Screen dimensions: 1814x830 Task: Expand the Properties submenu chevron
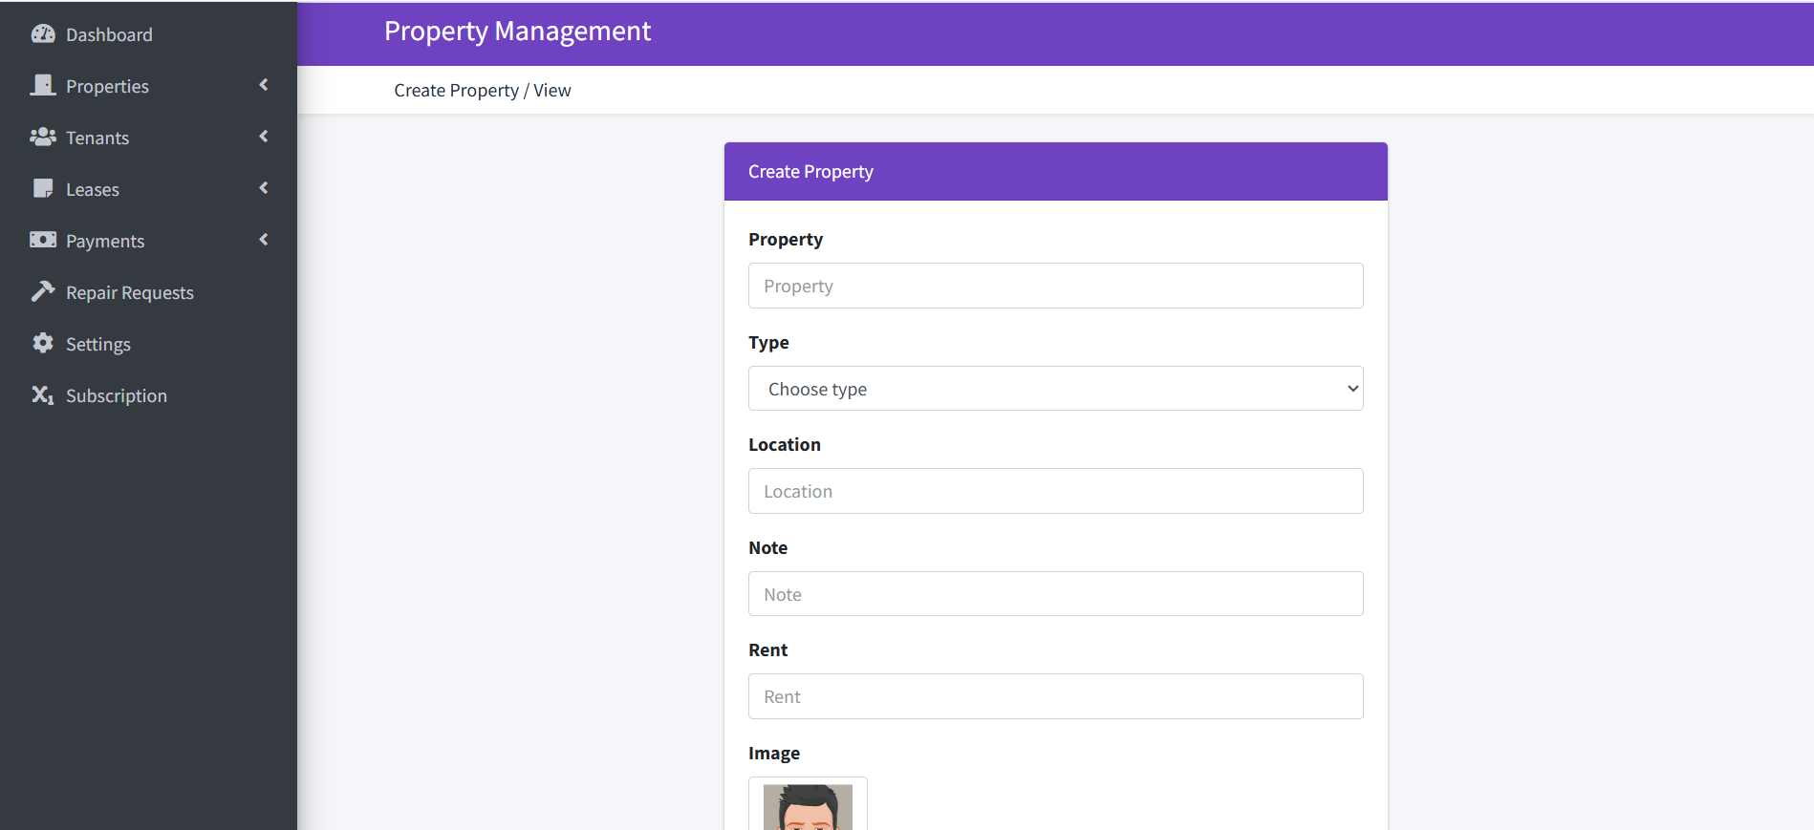coord(264,85)
